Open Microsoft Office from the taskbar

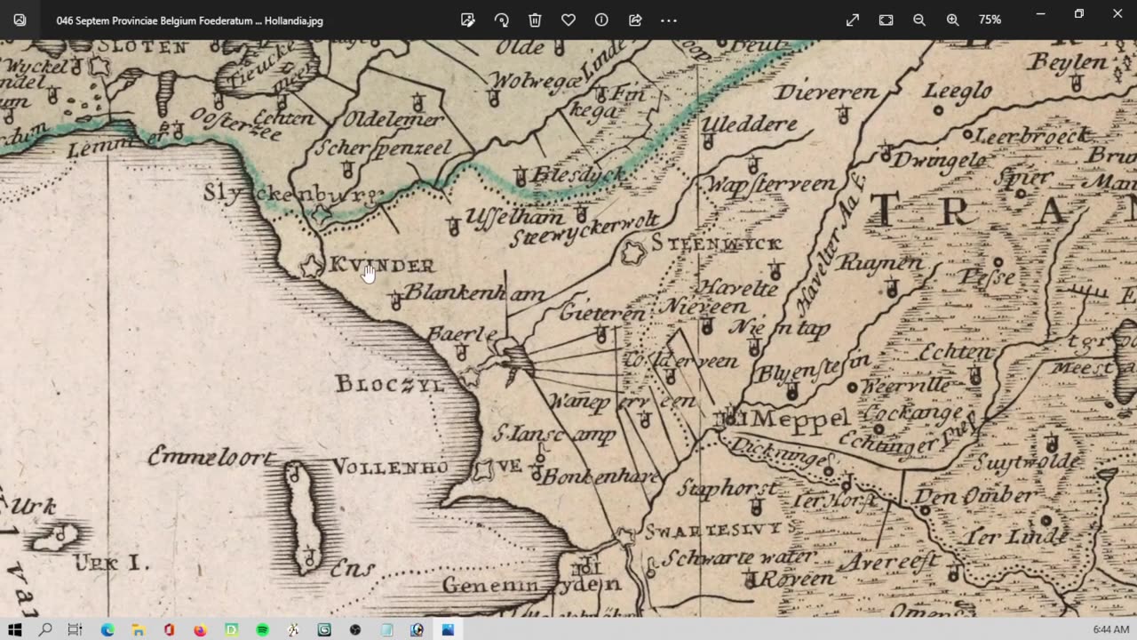tap(169, 629)
